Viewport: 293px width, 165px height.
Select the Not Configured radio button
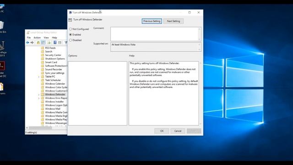(x=71, y=29)
